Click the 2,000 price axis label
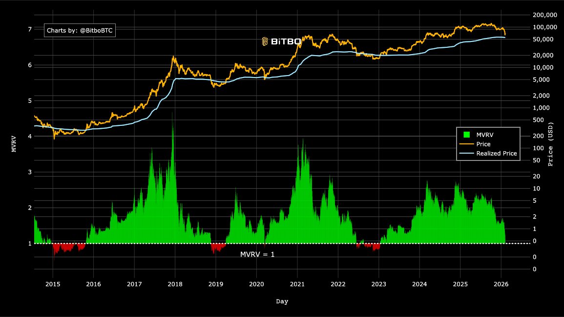This screenshot has width=564, height=317. (x=542, y=96)
